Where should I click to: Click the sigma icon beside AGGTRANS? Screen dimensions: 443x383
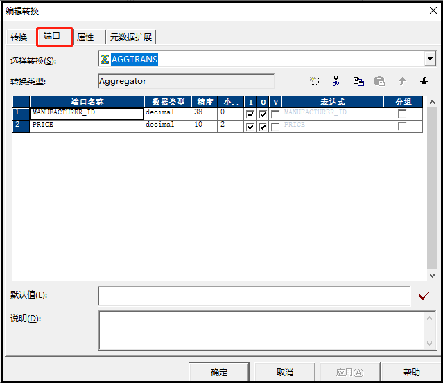[105, 60]
